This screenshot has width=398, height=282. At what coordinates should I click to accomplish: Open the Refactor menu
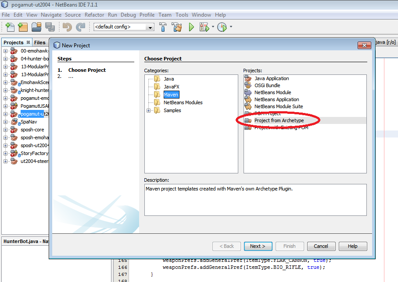[94, 15]
